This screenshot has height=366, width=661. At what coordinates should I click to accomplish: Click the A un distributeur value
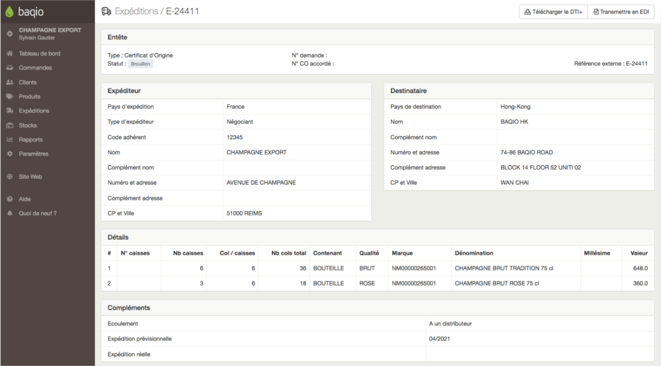click(450, 324)
